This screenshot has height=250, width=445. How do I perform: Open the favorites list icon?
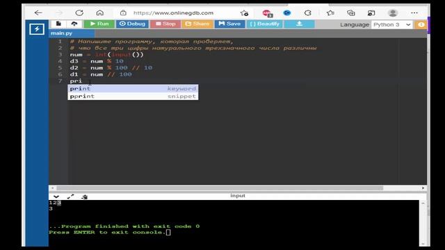coord(330,12)
